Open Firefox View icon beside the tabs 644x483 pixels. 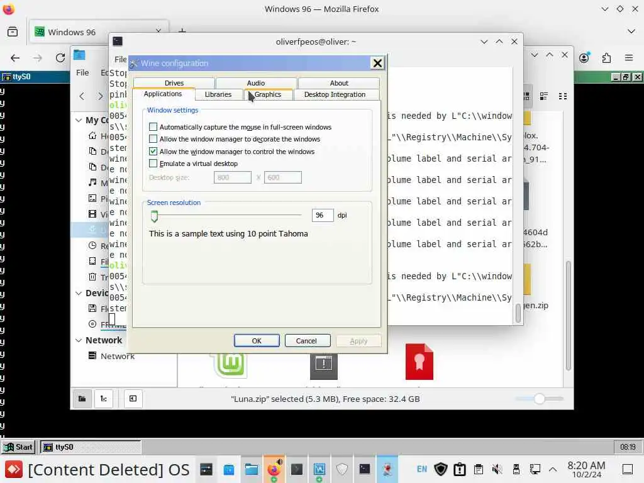[x=13, y=31]
